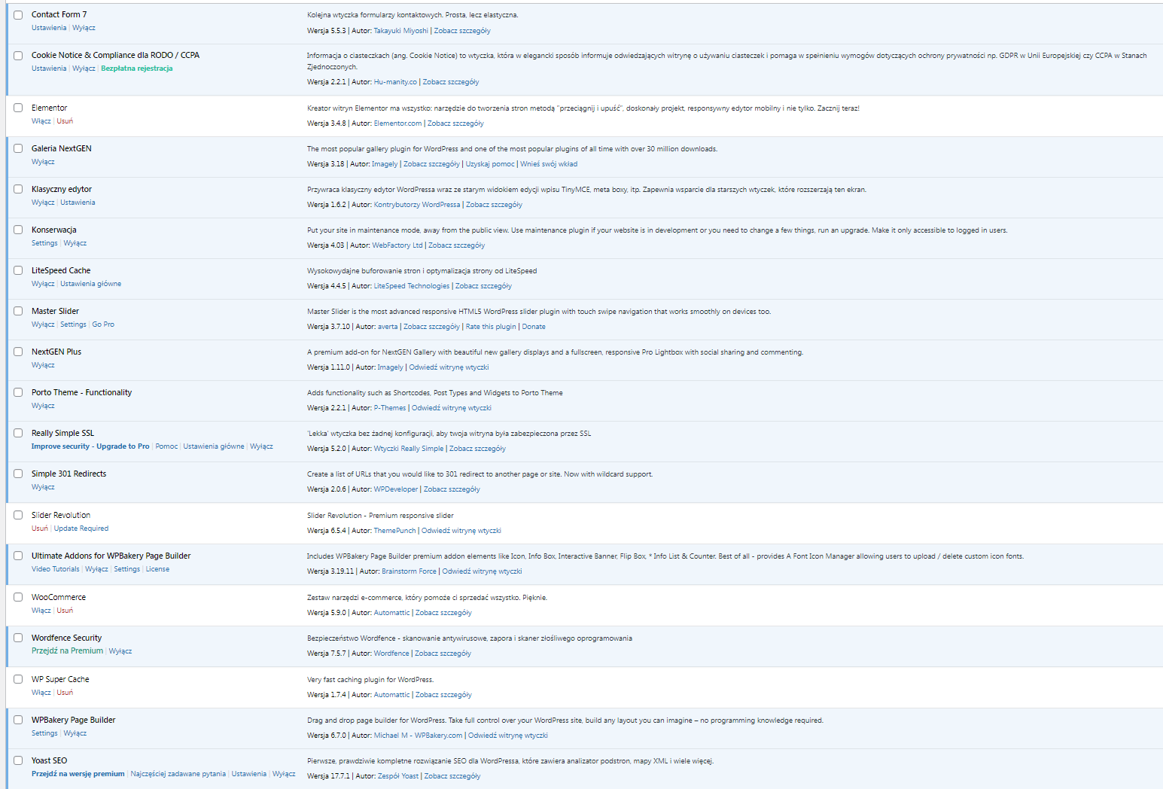The image size is (1163, 789).
Task: Open author link Takayuki Miyoshi
Action: pyautogui.click(x=401, y=31)
